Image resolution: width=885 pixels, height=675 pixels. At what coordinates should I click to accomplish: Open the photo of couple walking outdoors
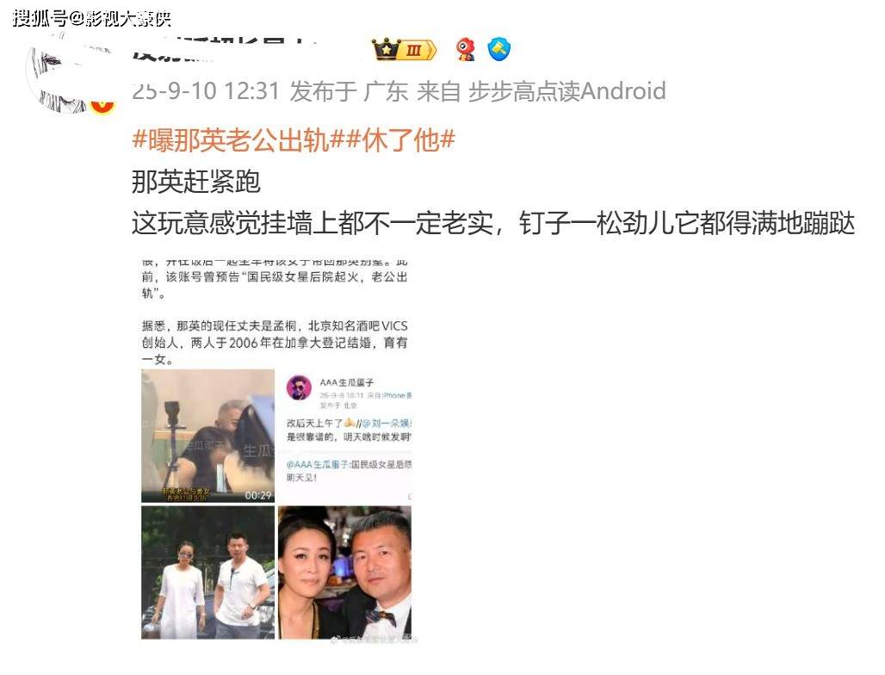207,573
